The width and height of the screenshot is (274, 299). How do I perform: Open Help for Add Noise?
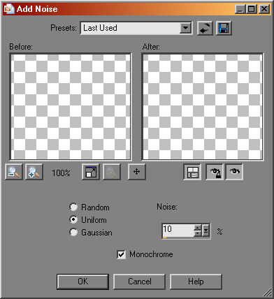196,282
